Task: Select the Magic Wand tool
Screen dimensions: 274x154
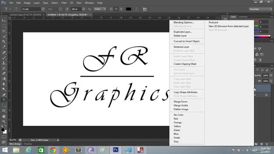Action: pyautogui.click(x=4, y=36)
